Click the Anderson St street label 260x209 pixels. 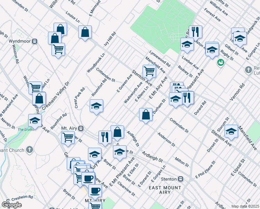(166, 140)
